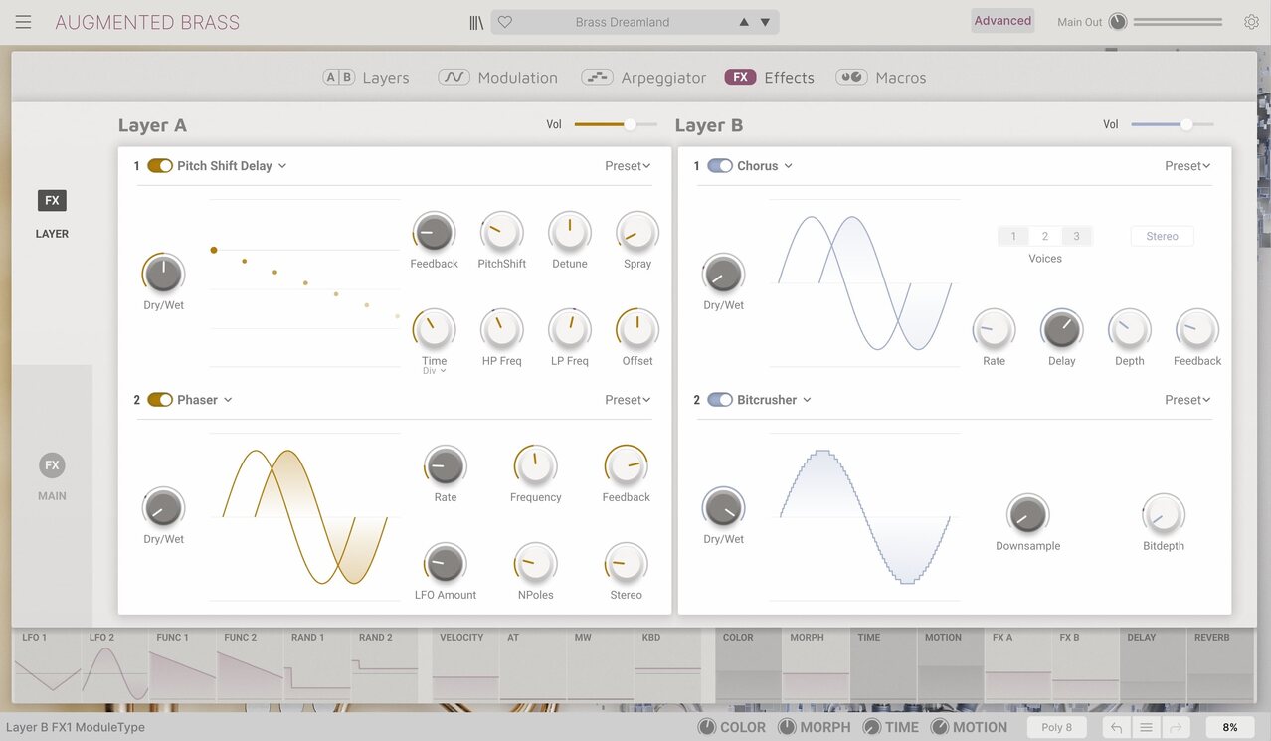Disable the Chorus effect on Layer B
This screenshot has height=741, width=1271.
pyautogui.click(x=720, y=165)
